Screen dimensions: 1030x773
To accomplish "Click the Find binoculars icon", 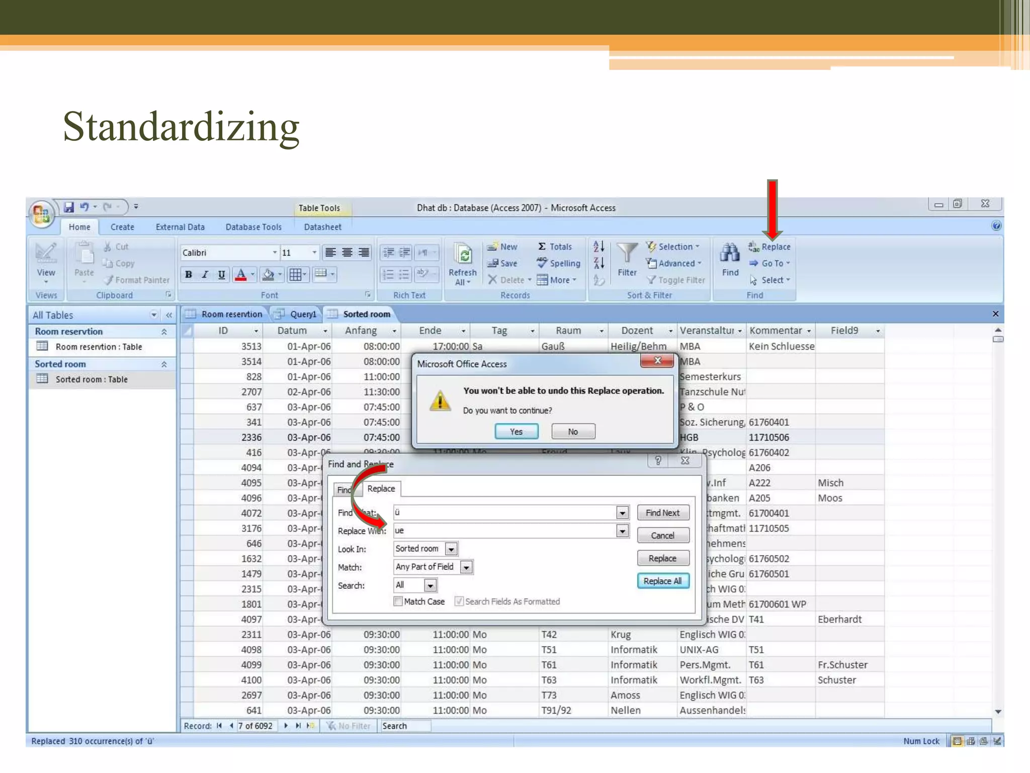I will tap(730, 253).
